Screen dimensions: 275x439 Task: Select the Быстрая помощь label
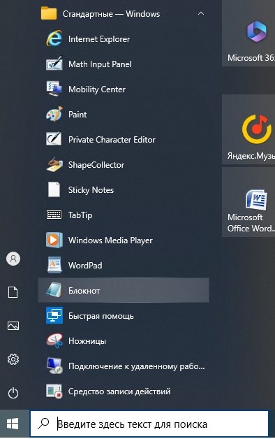point(101,316)
